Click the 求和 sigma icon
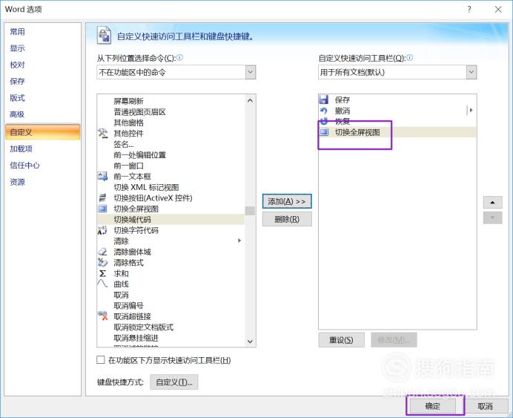513x418 pixels. tap(102, 273)
